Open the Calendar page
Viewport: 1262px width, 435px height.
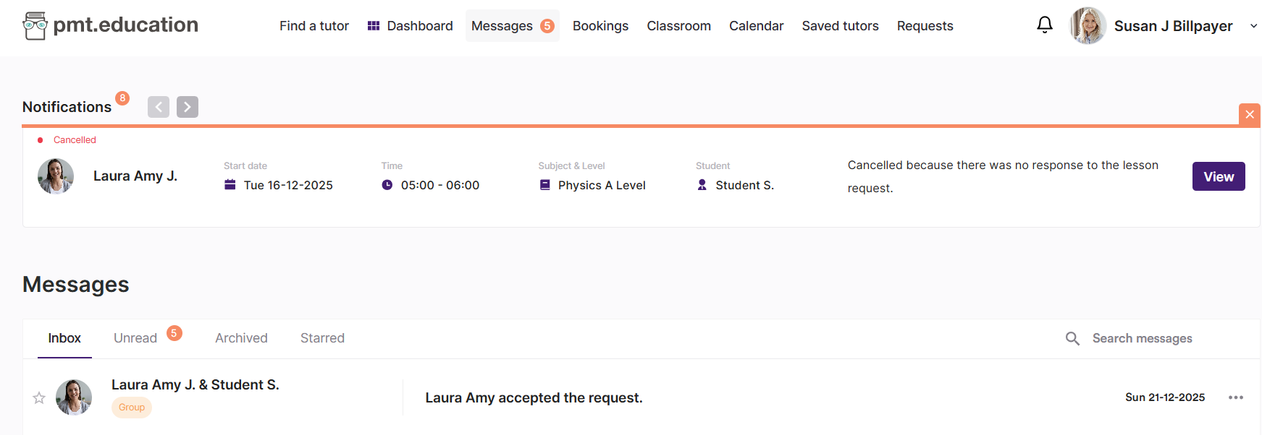coord(756,26)
